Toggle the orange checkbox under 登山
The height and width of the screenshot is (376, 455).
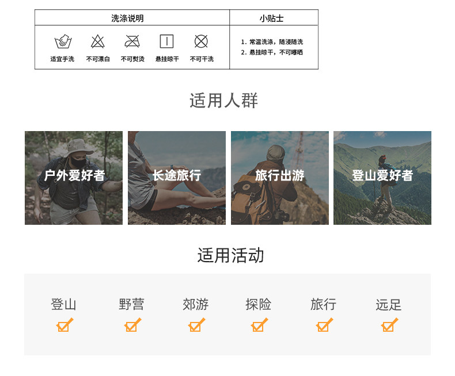coord(65,325)
